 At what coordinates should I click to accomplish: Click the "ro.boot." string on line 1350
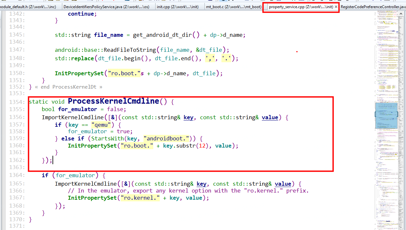click(124, 73)
